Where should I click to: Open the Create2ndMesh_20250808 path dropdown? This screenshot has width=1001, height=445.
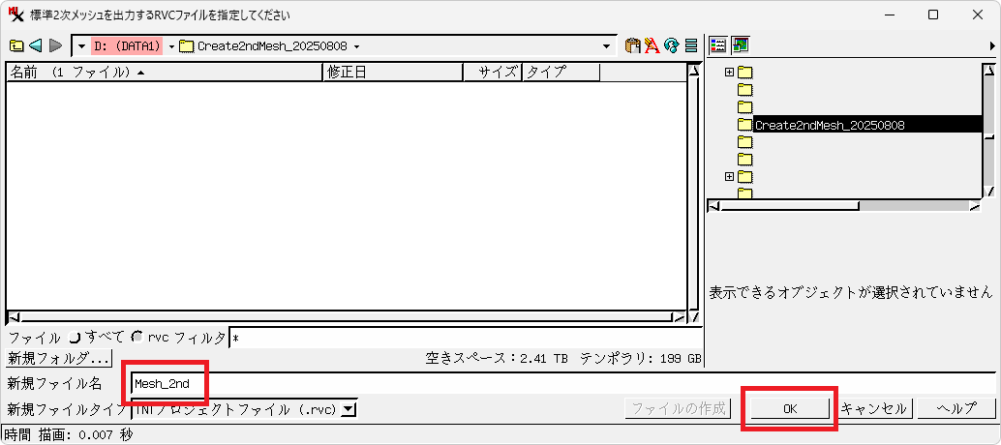click(357, 45)
